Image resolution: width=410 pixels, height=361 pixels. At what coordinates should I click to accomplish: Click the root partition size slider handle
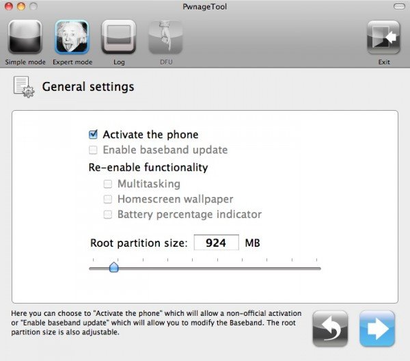(113, 267)
